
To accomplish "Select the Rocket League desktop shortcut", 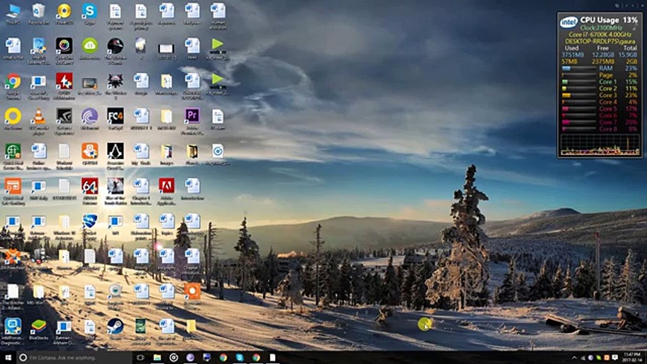I will [x=89, y=224].
